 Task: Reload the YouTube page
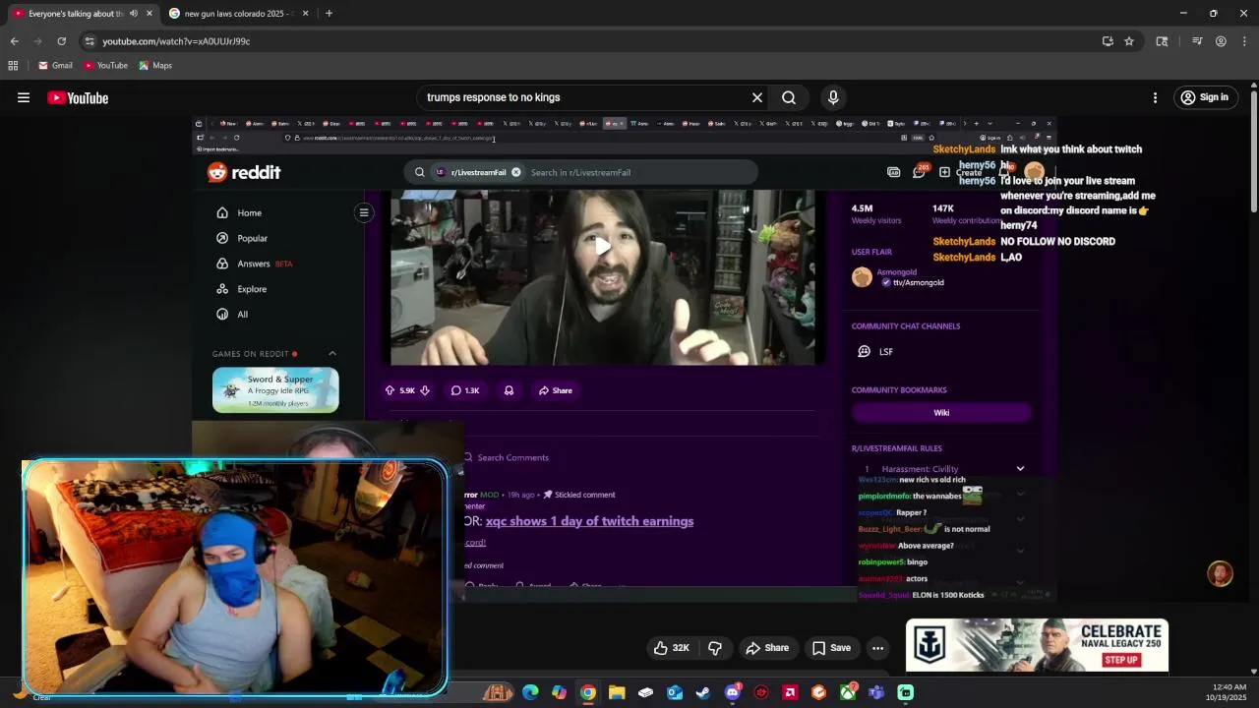pos(61,41)
